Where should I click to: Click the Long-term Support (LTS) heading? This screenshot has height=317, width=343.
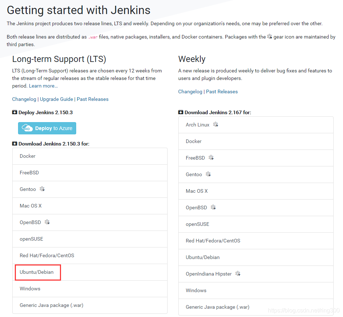59,59
